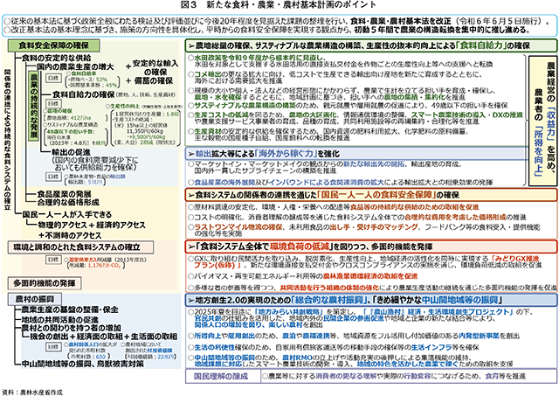Select the blue 「海外から稼ぐ力」を強化 header

(356, 153)
